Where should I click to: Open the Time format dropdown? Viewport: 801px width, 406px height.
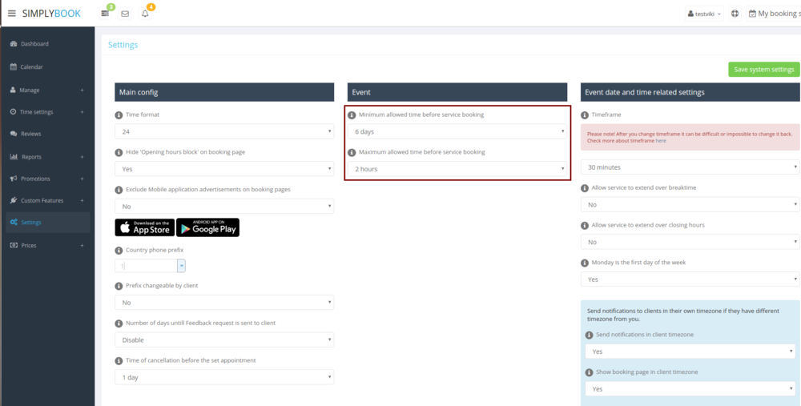click(x=224, y=131)
